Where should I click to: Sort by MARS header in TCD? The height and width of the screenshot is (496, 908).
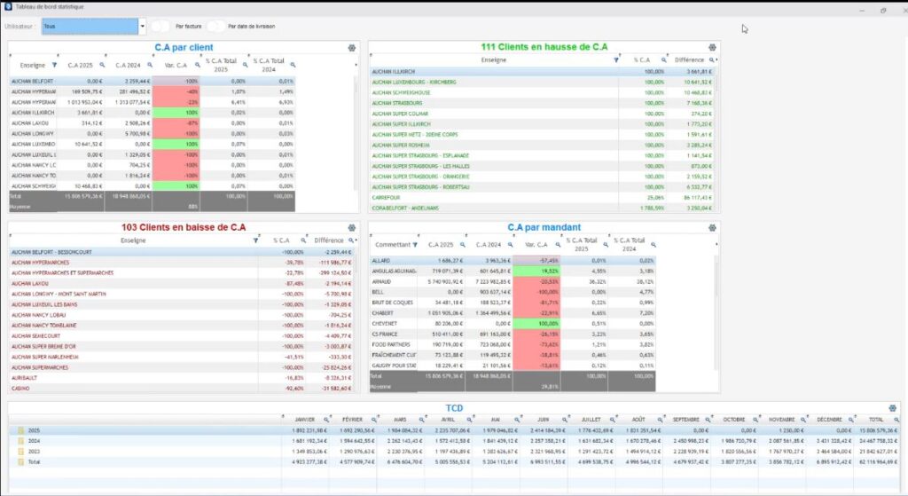(400, 420)
